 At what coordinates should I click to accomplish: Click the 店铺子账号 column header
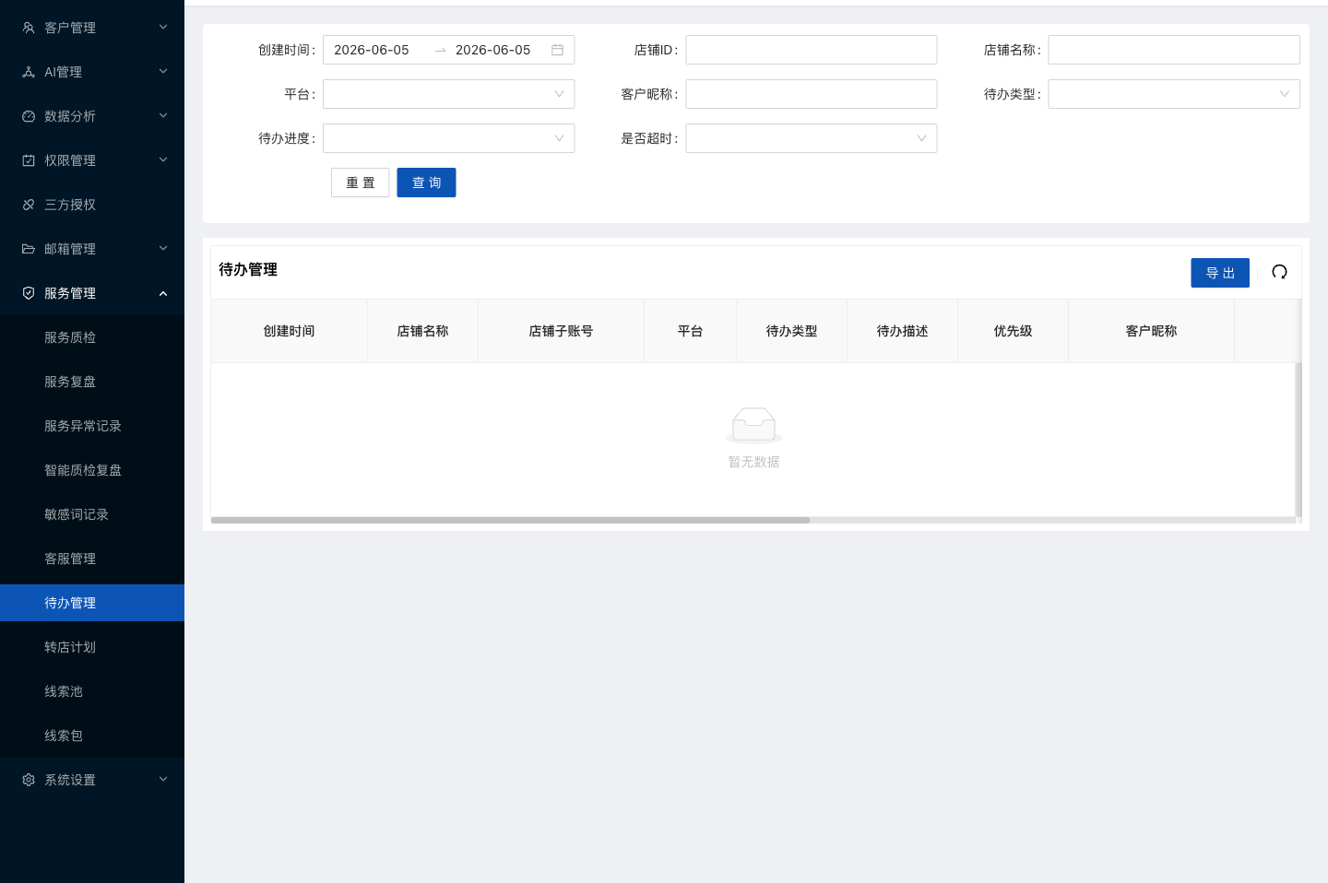(x=561, y=331)
